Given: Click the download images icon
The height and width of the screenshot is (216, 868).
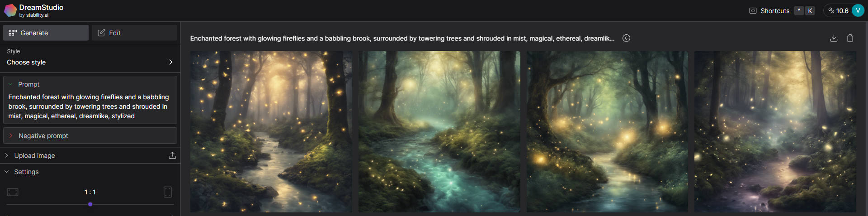Looking at the screenshot, I should tap(834, 38).
